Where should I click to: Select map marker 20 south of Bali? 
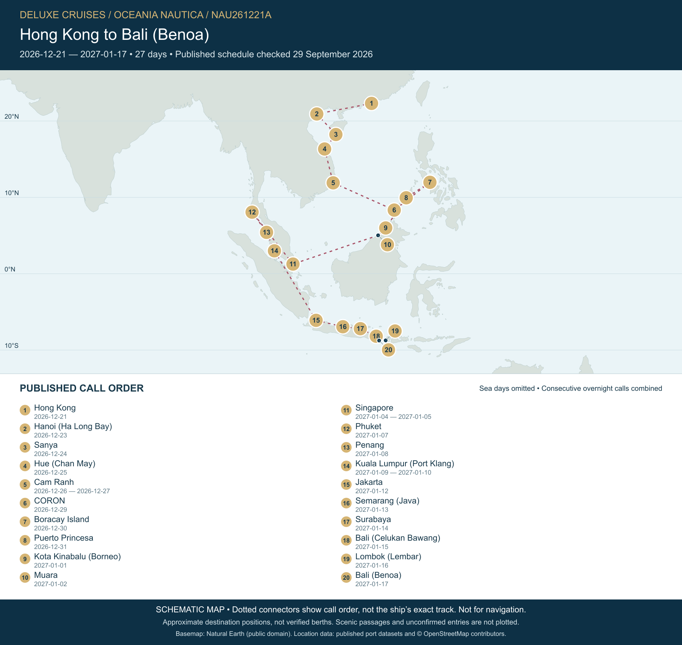(x=388, y=350)
